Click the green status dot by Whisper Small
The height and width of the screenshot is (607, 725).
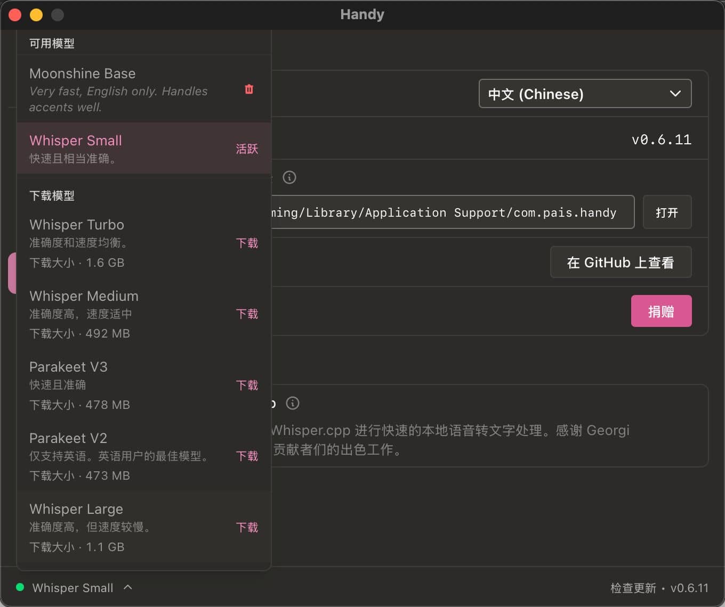click(x=20, y=587)
